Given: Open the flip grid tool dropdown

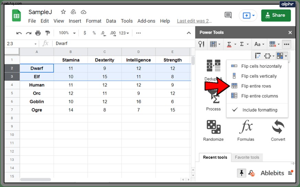Looking at the screenshot, I should coord(282,56).
